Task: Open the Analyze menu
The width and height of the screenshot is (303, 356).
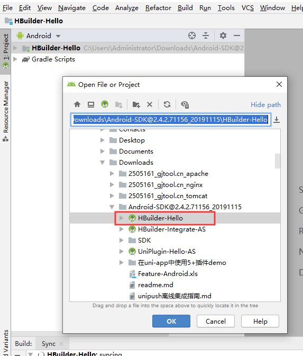Action: (127, 8)
